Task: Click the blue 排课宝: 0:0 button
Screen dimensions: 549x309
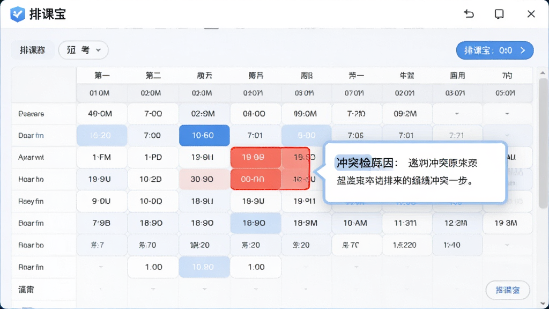Action: click(495, 50)
